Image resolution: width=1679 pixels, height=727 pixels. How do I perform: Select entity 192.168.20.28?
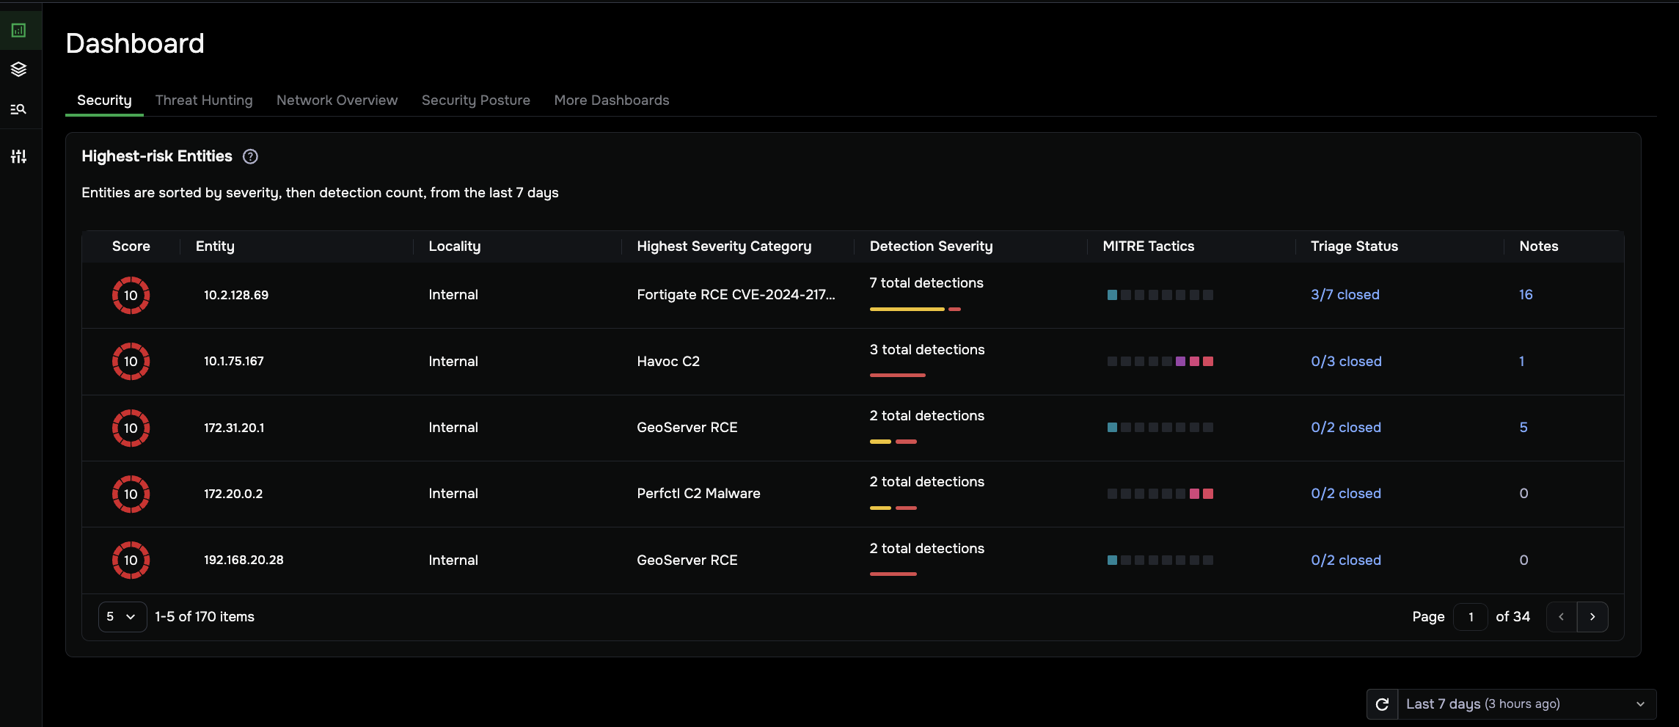click(244, 560)
